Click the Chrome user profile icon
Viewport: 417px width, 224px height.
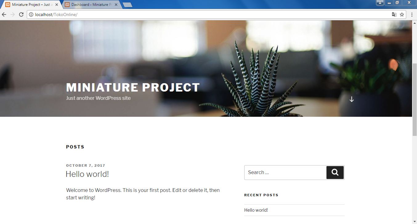click(x=380, y=3)
